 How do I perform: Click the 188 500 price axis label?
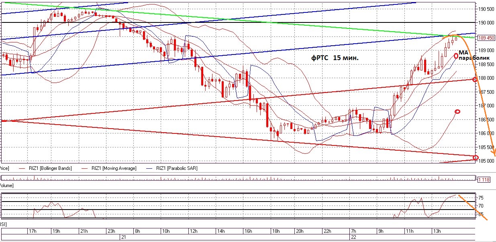point(486,64)
